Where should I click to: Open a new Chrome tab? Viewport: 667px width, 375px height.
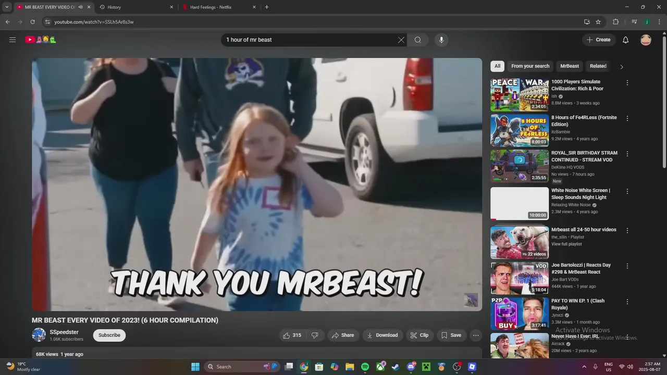click(x=267, y=7)
